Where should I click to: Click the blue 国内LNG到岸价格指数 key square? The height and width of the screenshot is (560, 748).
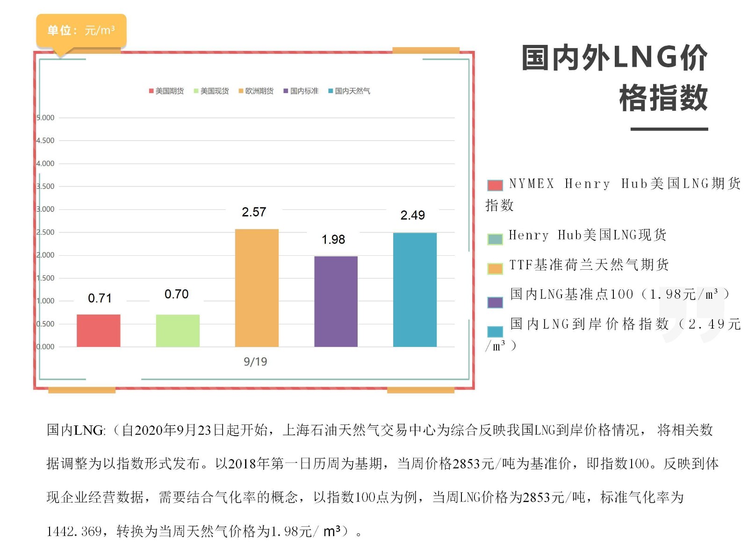coord(495,331)
